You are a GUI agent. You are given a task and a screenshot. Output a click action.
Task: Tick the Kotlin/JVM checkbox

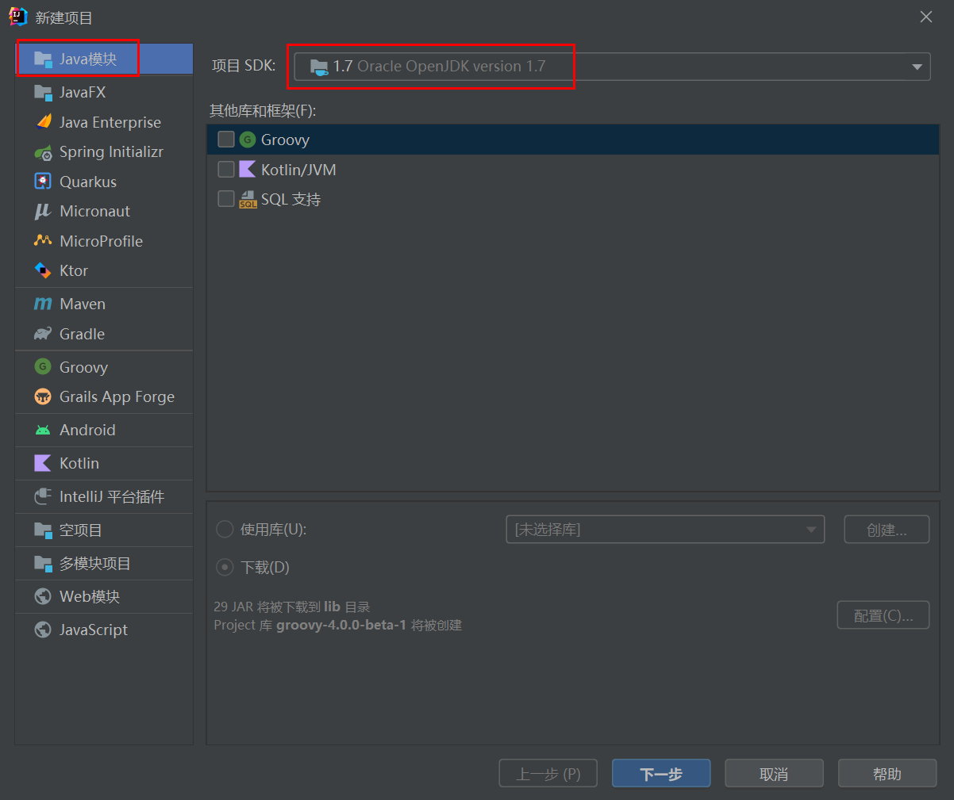click(226, 170)
